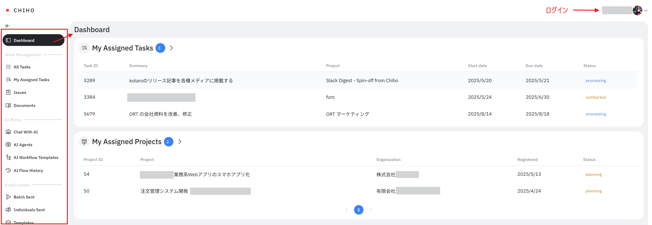Click the user profile avatar
652x225 pixels.
pyautogui.click(x=637, y=10)
